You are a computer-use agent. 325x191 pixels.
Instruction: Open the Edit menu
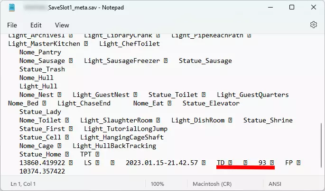coord(36,25)
